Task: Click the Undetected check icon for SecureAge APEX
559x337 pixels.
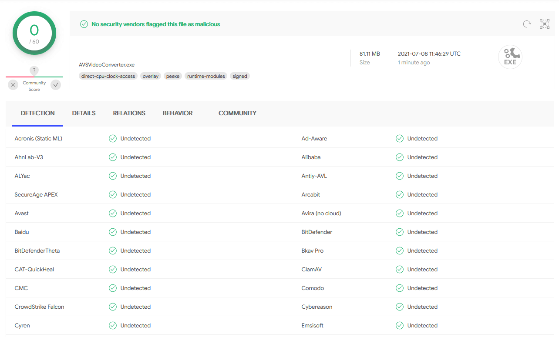Action: coord(113,195)
